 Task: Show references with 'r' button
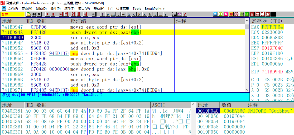[155, 14]
